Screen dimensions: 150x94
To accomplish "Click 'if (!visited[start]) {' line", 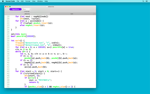I will click(32, 73).
